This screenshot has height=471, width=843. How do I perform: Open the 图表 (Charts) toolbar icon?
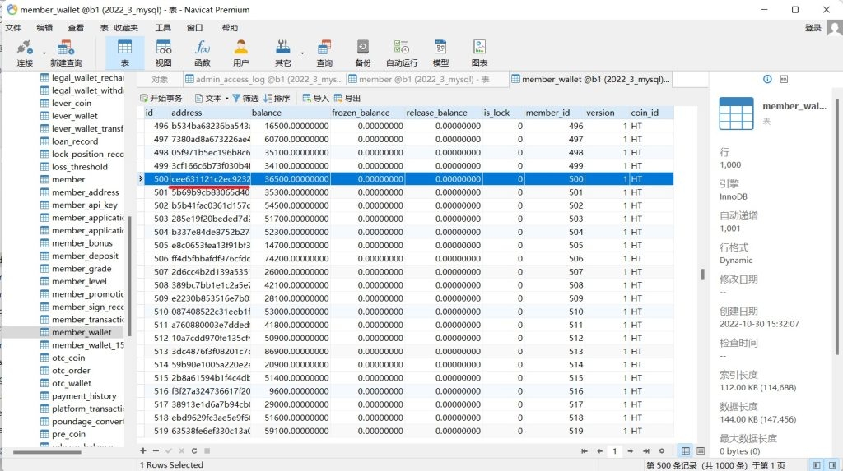point(479,53)
